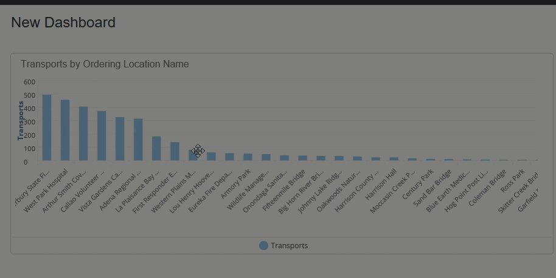
Task: Click the Lou Henry Hoover bar
Action: pyautogui.click(x=211, y=156)
